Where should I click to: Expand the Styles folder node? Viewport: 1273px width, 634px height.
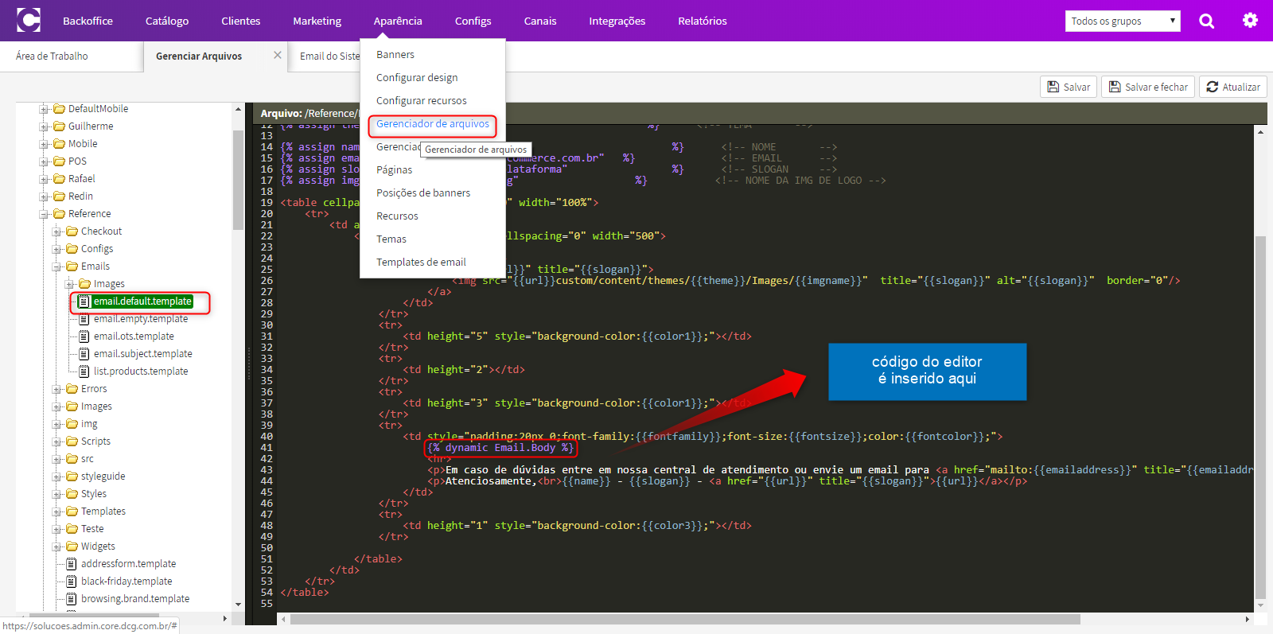57,494
